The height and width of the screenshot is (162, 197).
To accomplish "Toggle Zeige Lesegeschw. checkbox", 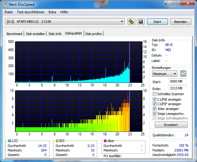I will point(154,114).
